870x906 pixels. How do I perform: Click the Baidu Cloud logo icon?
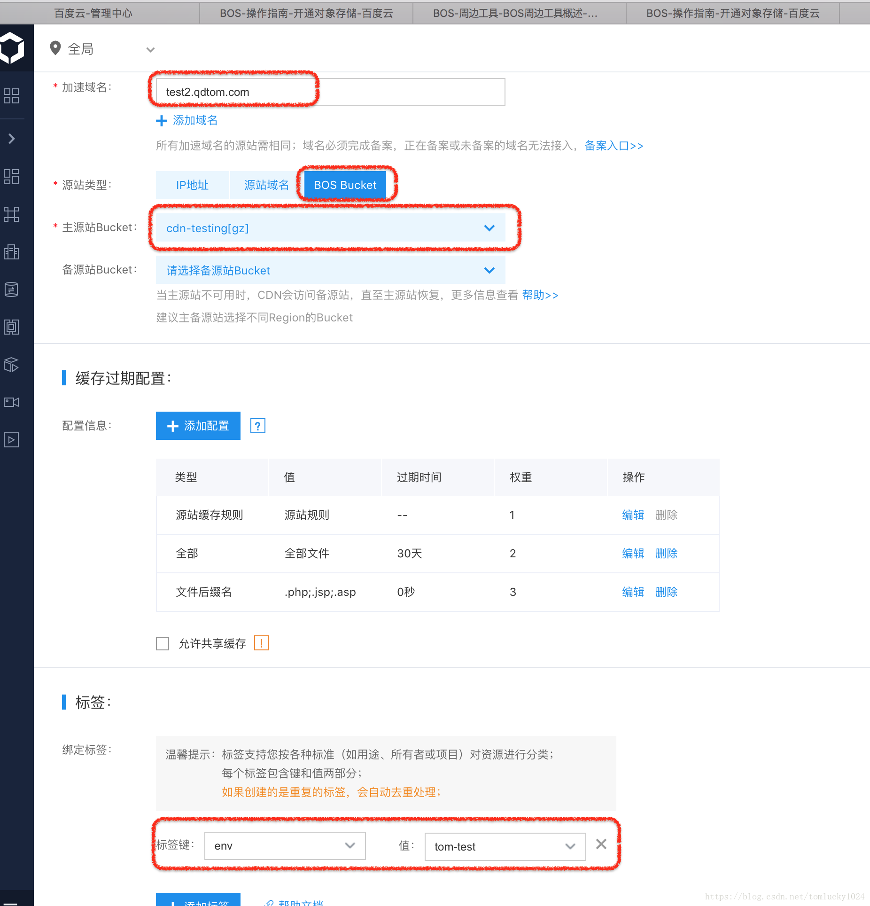click(x=12, y=47)
